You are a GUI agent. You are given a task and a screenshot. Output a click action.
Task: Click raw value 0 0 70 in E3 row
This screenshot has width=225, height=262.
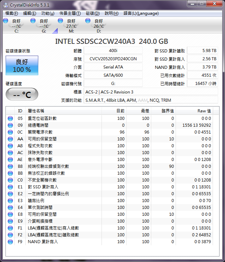pyautogui.click(x=205, y=200)
